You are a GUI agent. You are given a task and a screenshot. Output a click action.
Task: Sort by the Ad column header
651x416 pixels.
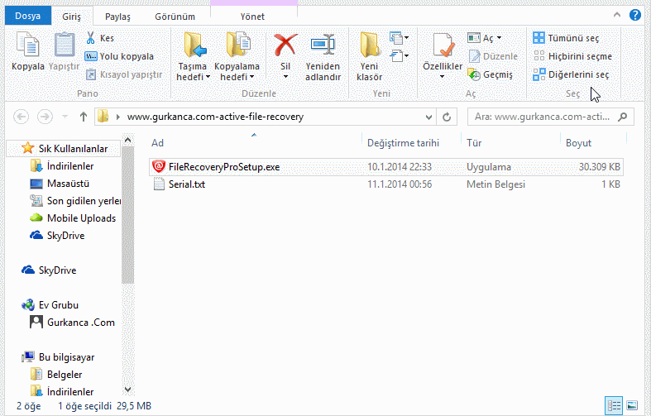point(255,143)
